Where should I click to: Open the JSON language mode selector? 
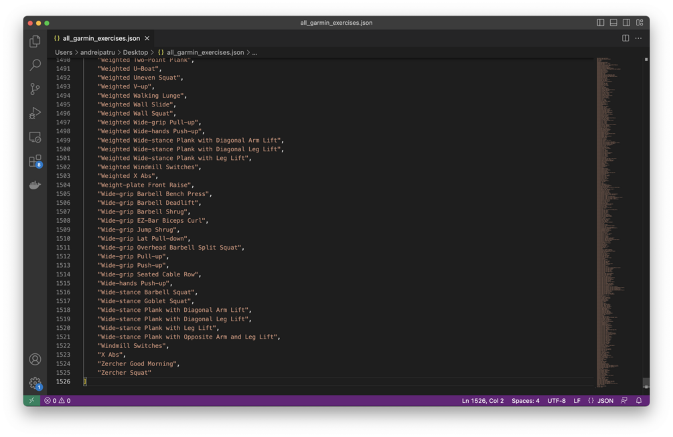601,401
